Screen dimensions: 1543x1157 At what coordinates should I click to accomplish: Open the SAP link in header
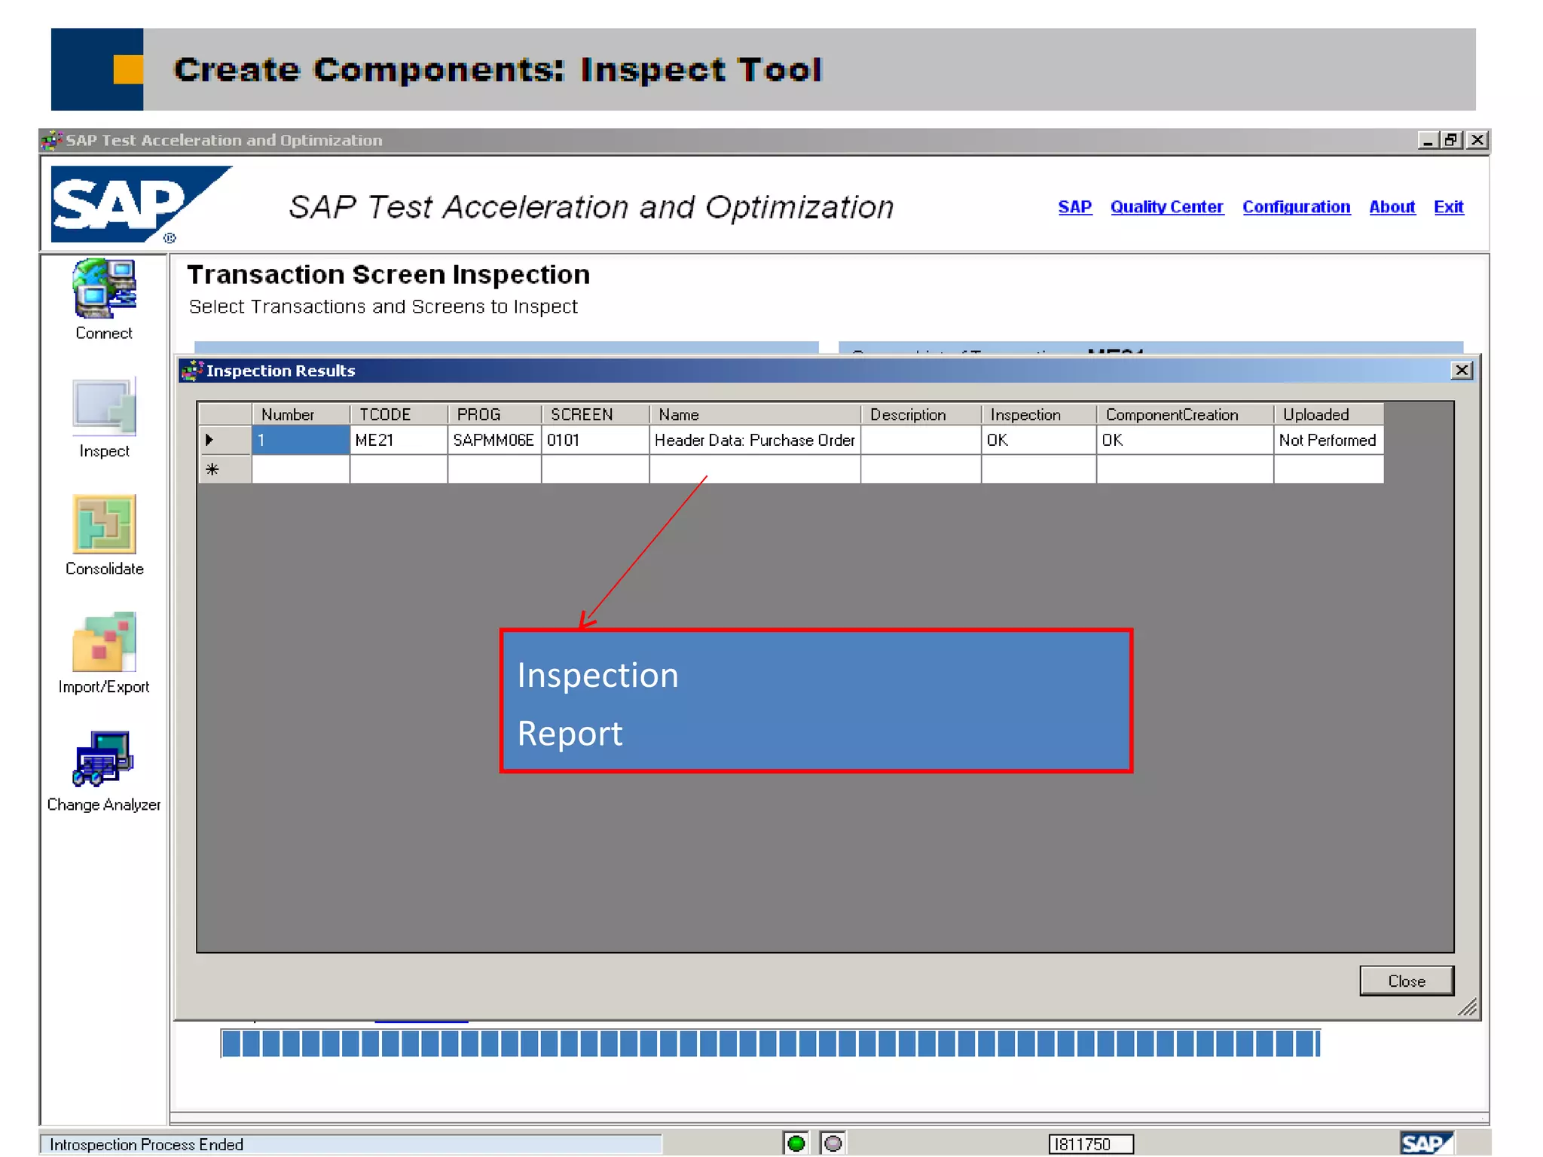pos(1074,206)
